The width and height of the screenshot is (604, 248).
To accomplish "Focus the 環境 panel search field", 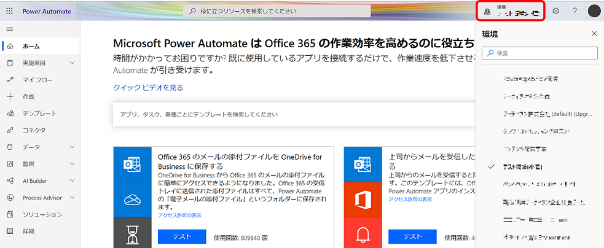I will [x=539, y=53].
